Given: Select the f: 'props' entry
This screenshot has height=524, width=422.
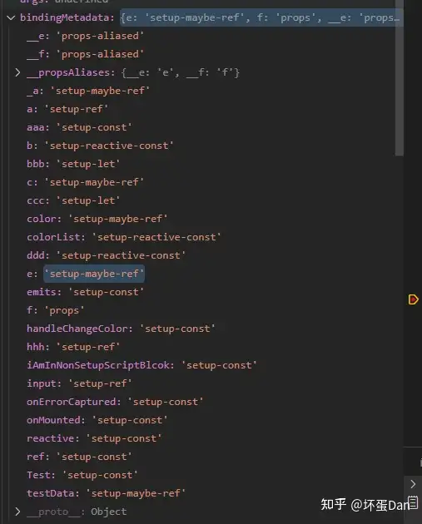Looking at the screenshot, I should click(56, 310).
